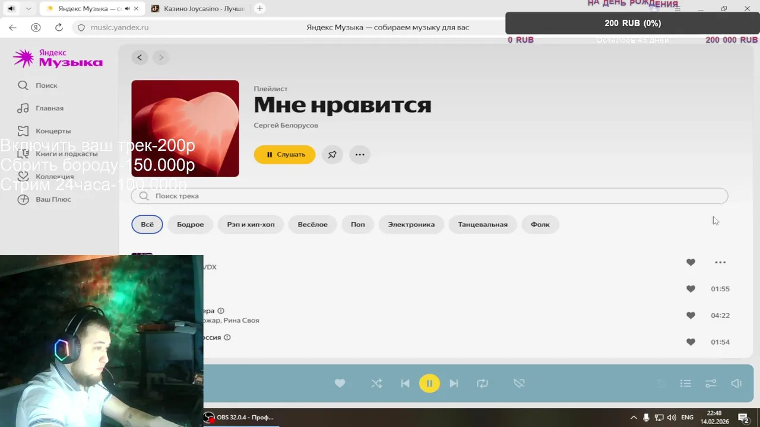Select the Всё filter chip
760x427 pixels.
pyautogui.click(x=147, y=224)
